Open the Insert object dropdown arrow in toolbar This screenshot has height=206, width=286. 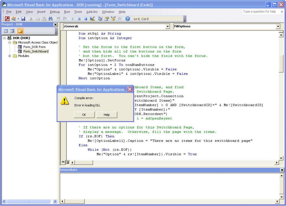pyautogui.click(x=18, y=19)
